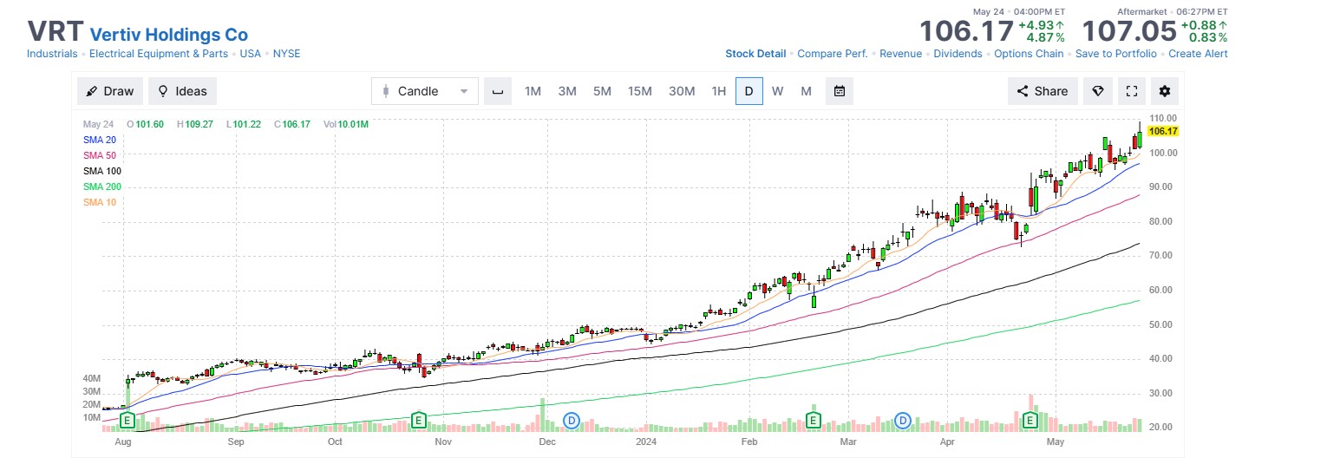Click the Vertiv Holdings Co name
Screen dimensions: 1327x458
pos(169,35)
